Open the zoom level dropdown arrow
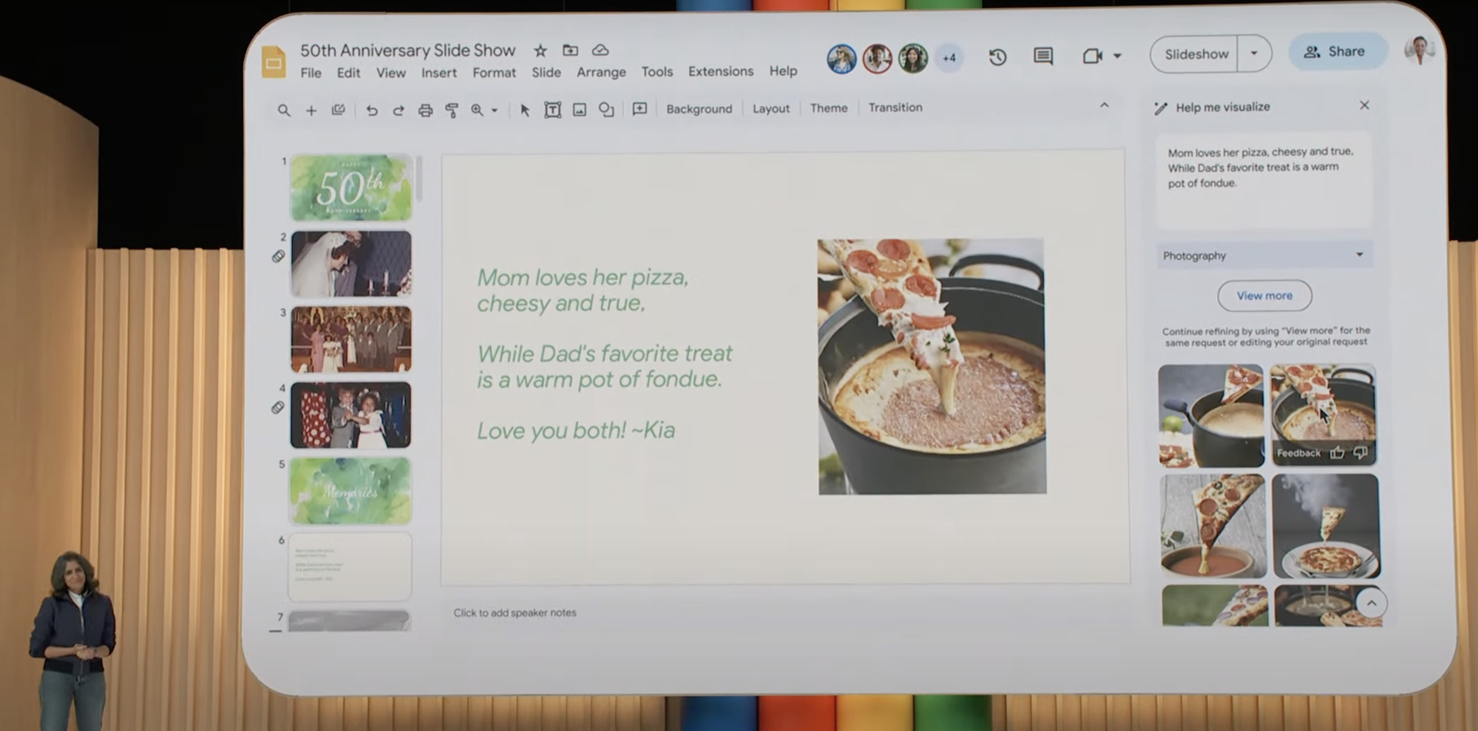This screenshot has height=731, width=1478. (494, 110)
